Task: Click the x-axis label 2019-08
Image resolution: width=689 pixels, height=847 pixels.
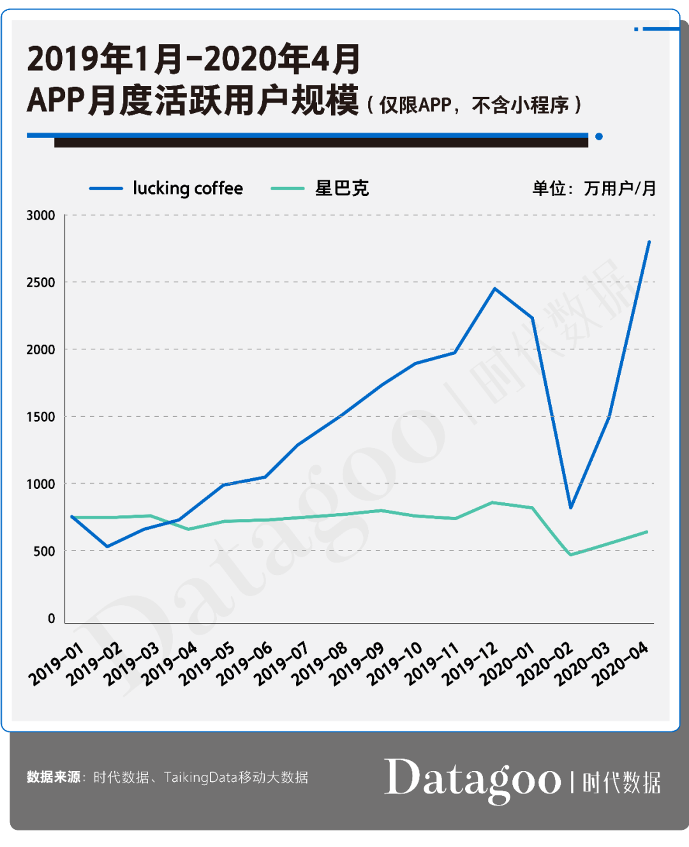Action: tap(319, 664)
